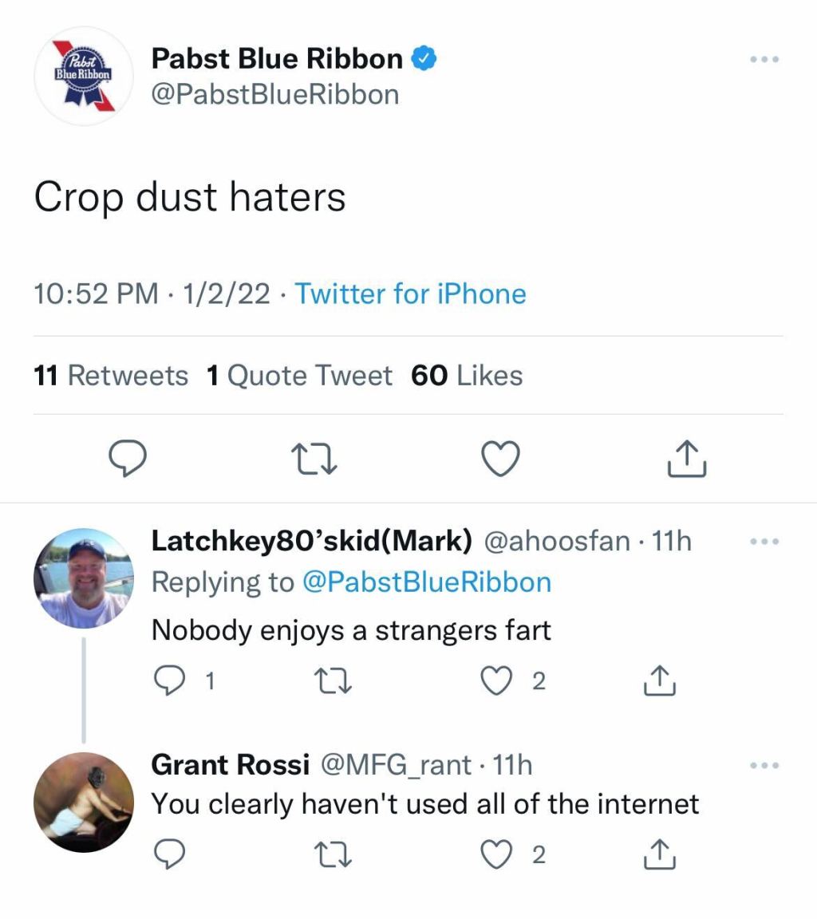817x919 pixels.
Task: Click the @PabstBlueRibbon mention in the reply
Action: coord(427,582)
